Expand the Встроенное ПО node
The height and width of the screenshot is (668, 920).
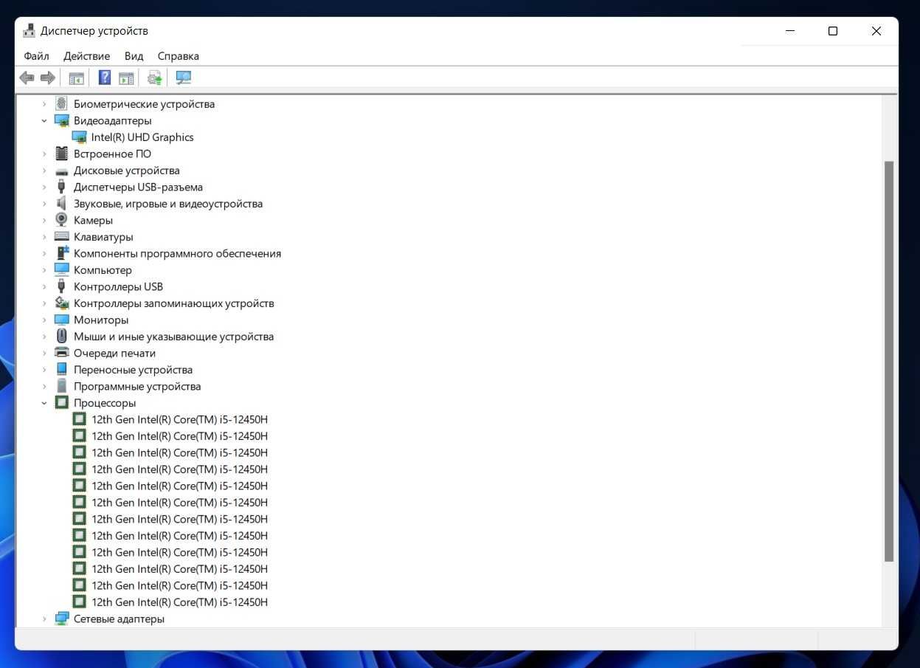[x=44, y=154]
